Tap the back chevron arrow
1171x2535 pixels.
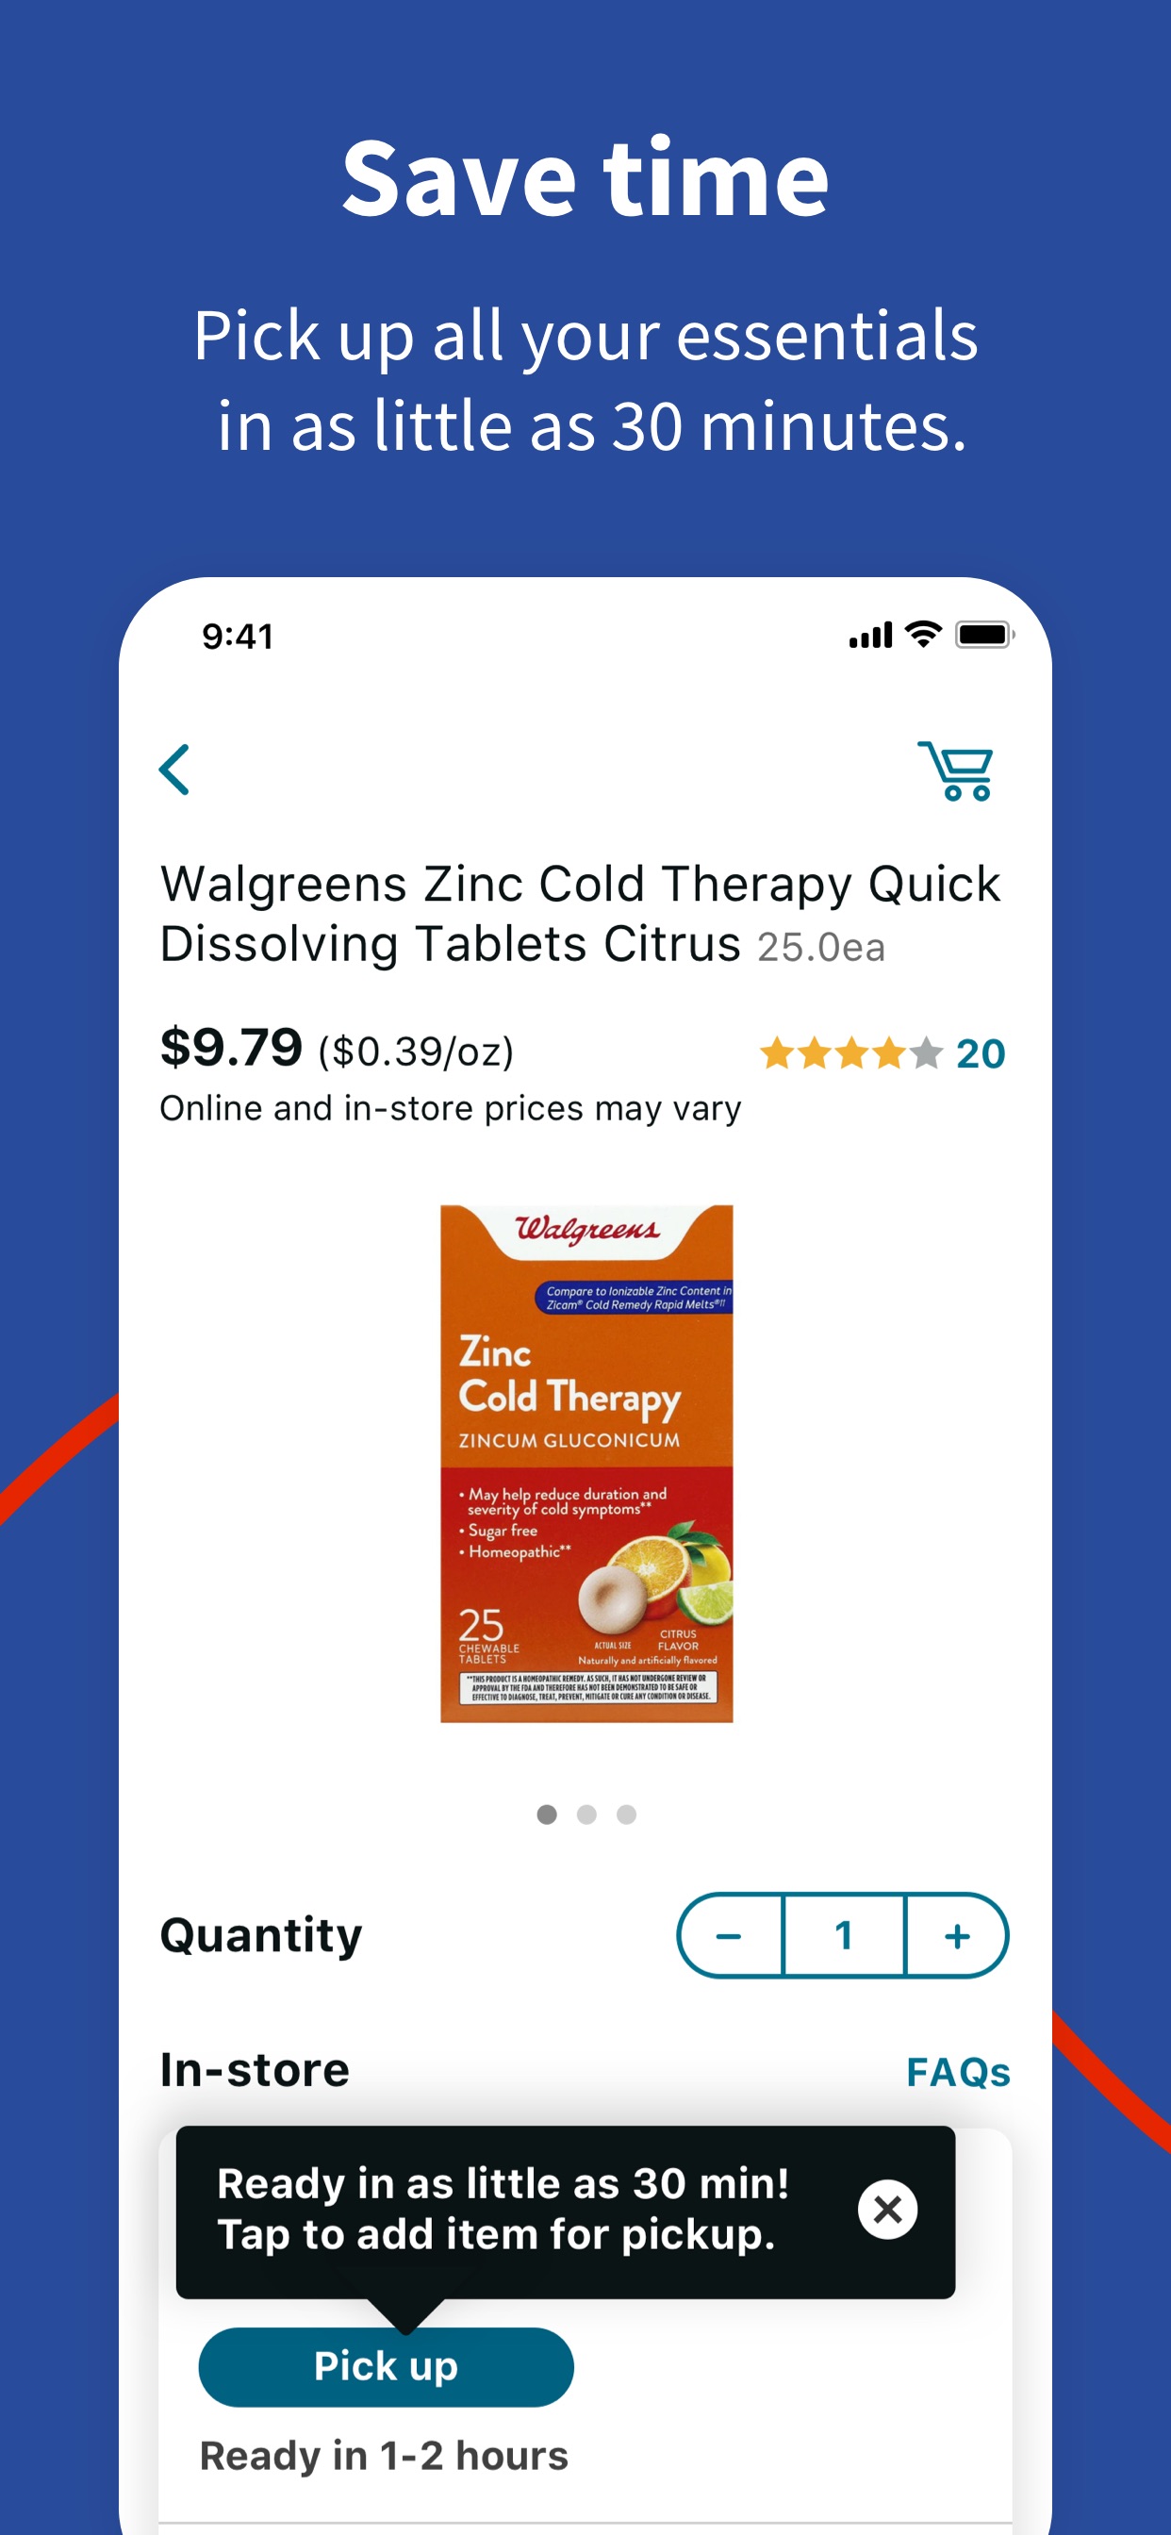175,770
